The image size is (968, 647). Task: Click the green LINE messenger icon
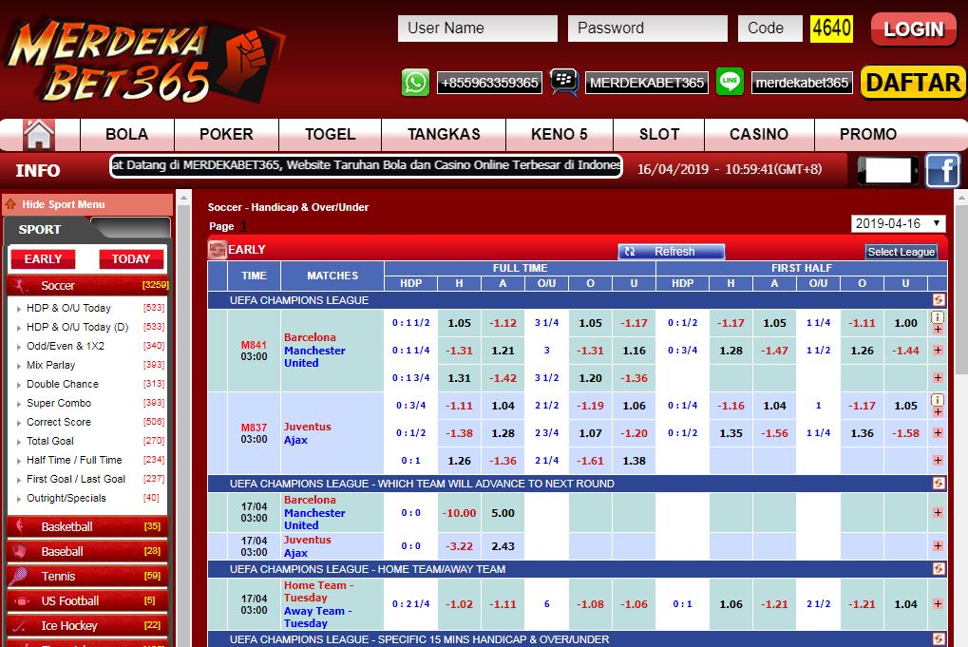click(x=730, y=83)
